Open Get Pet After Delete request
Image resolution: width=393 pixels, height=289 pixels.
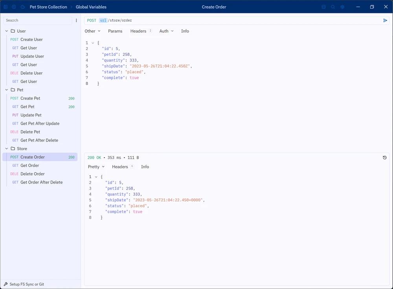point(40,140)
